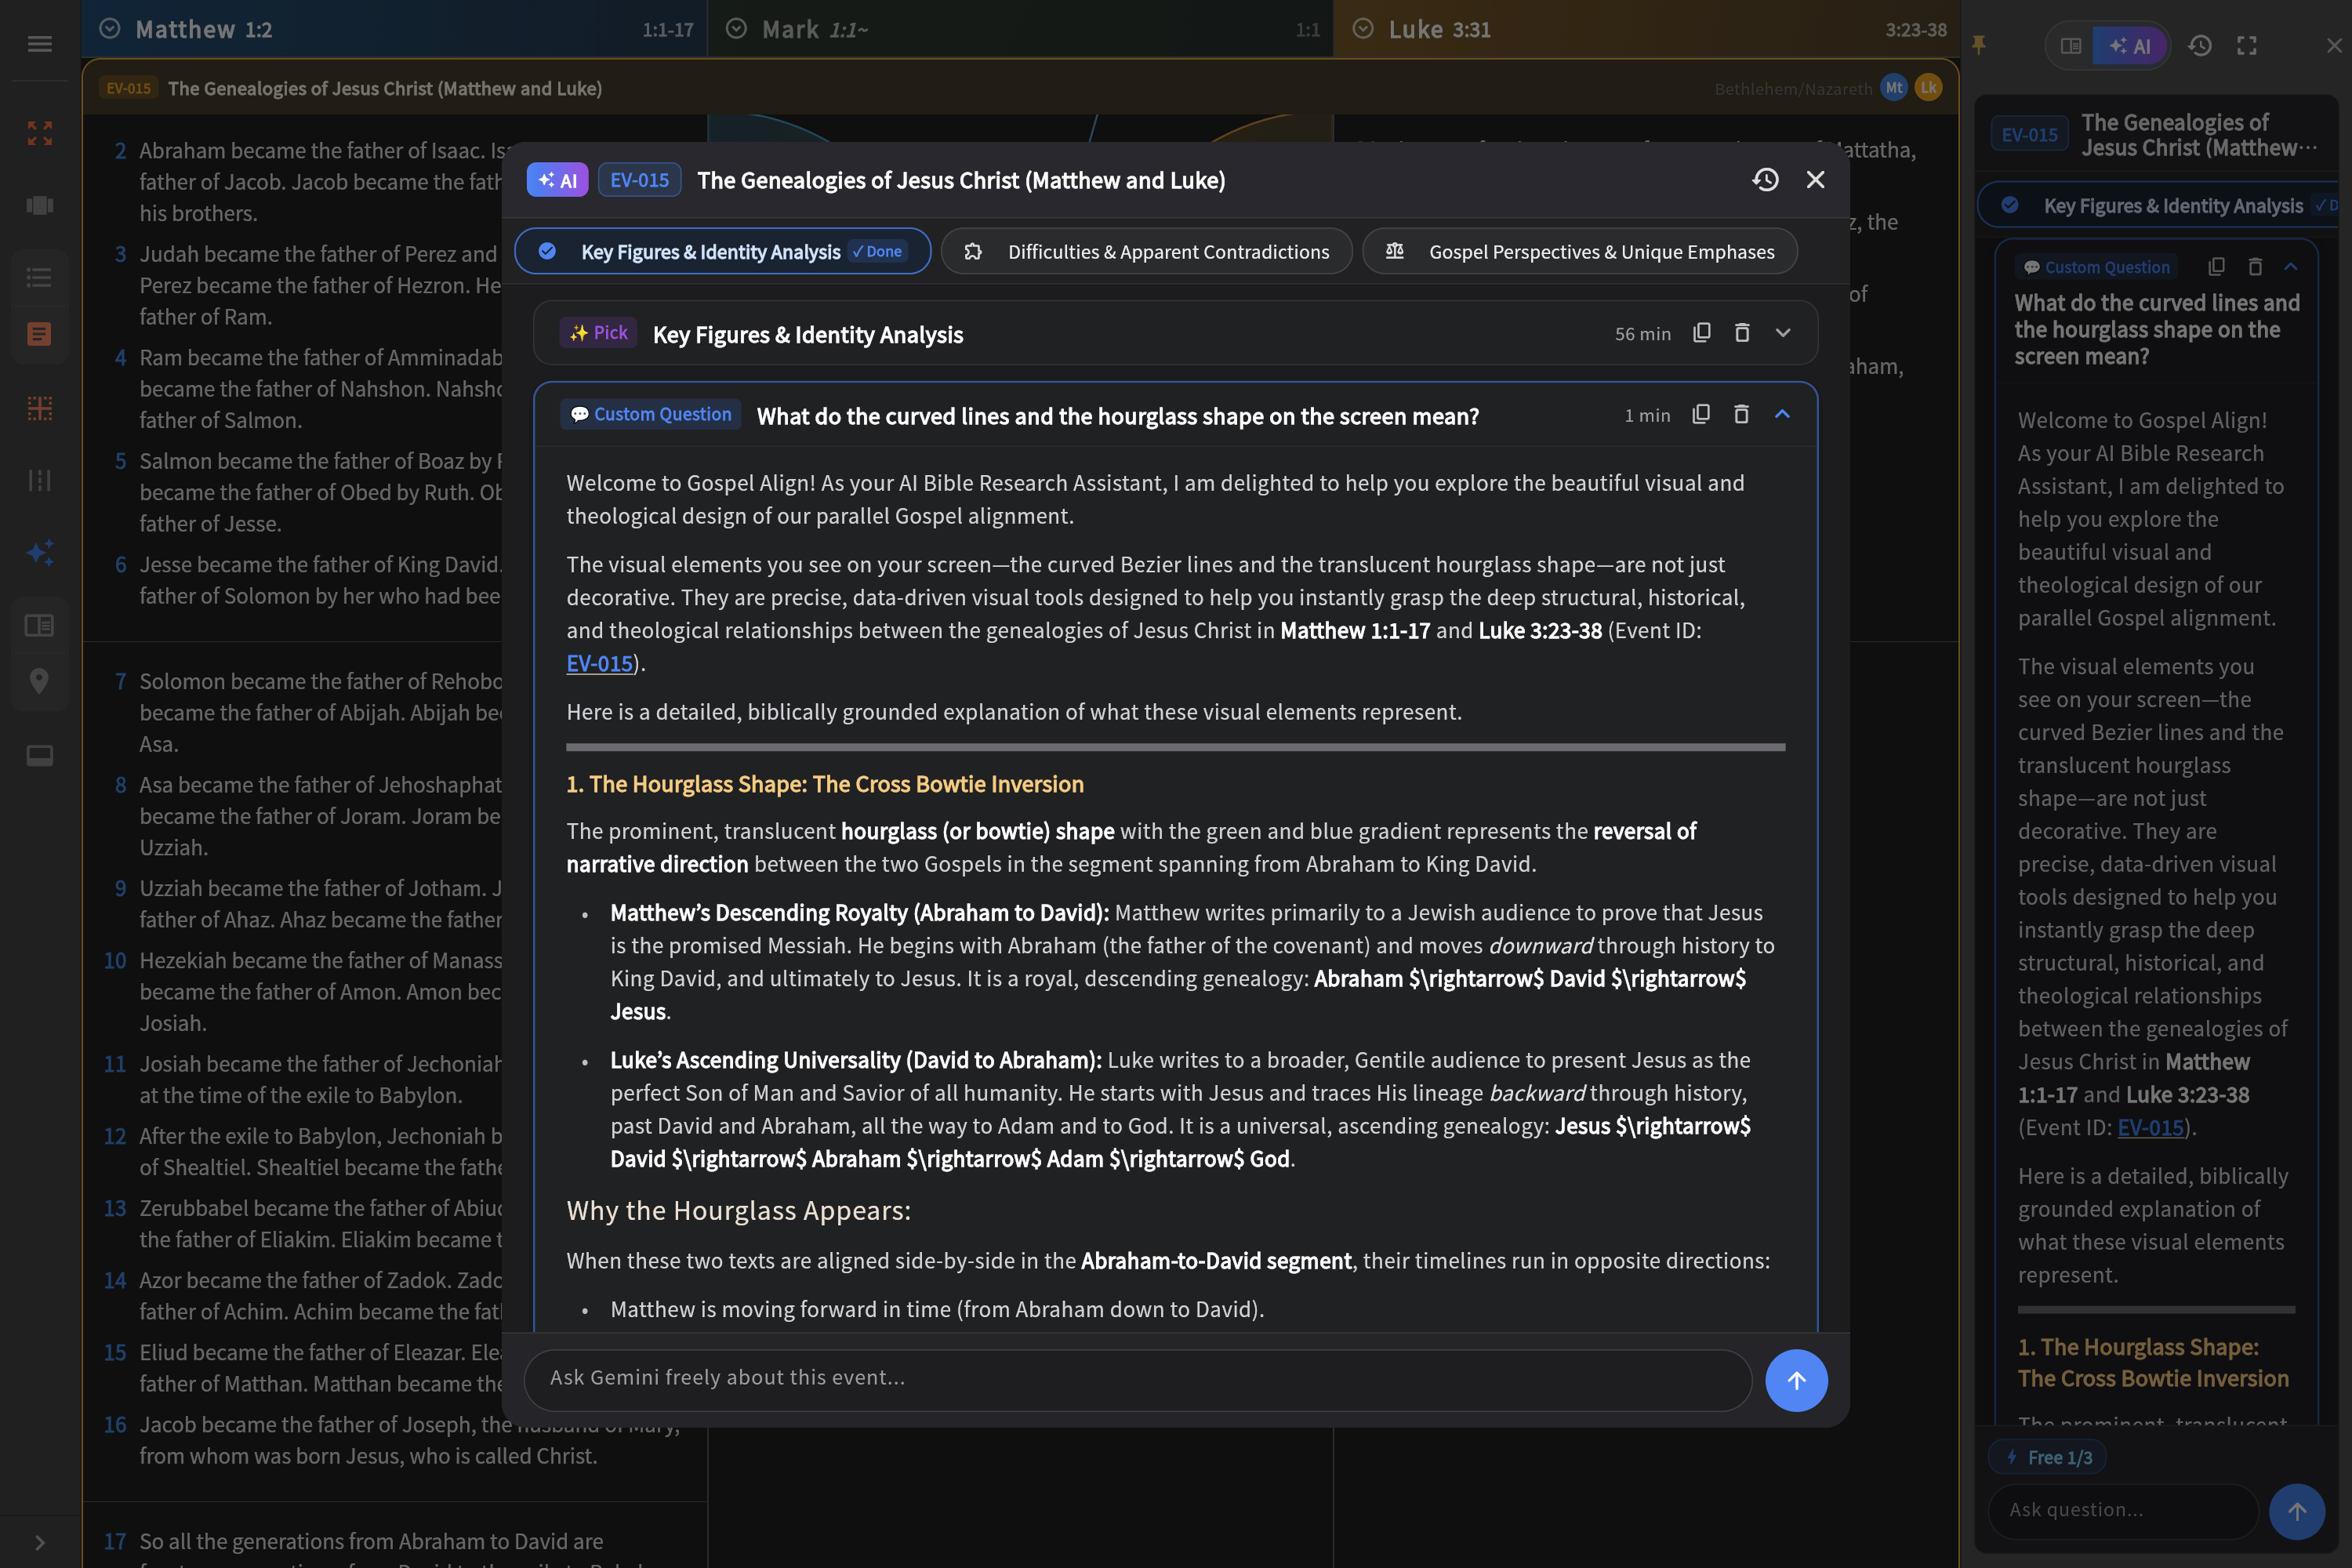Toggle the reading pane icon in left sidebar

click(x=40, y=625)
